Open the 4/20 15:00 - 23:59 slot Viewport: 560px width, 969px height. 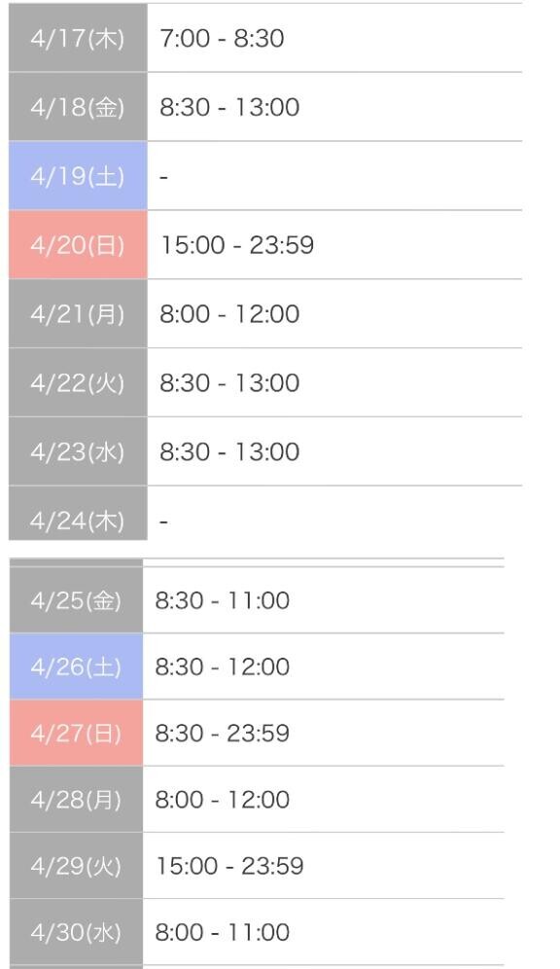[237, 245]
